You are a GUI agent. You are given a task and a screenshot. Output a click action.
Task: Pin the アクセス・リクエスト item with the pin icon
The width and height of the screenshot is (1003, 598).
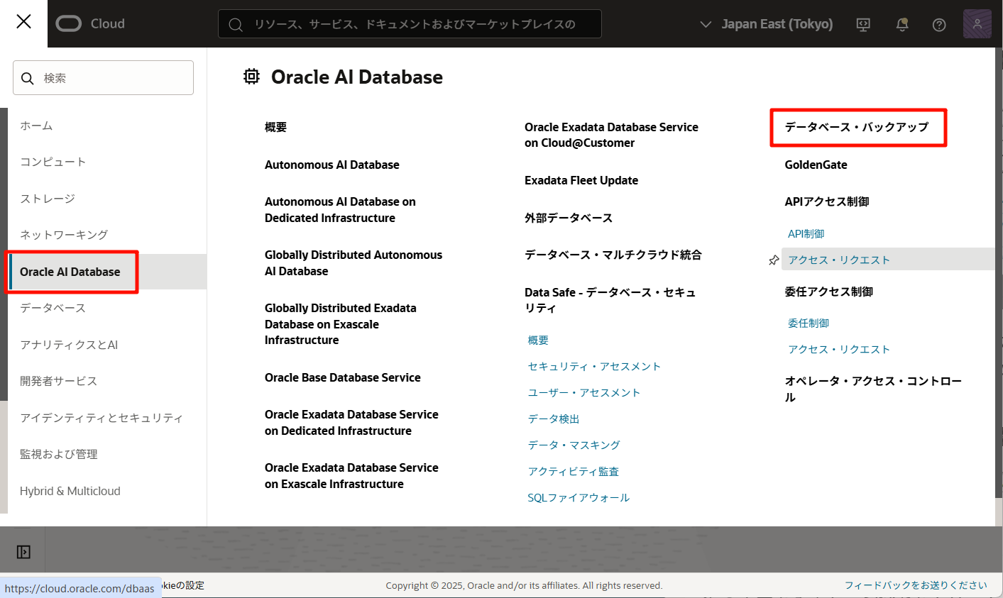click(x=774, y=260)
